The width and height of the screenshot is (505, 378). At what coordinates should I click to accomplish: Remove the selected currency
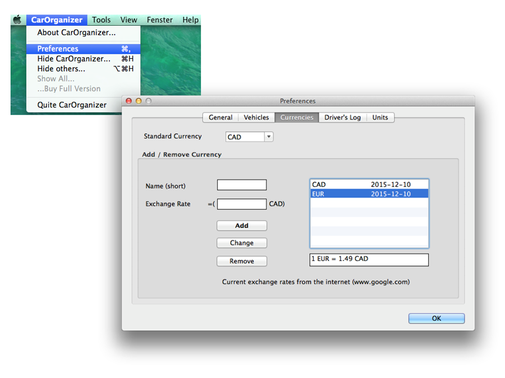coord(242,262)
